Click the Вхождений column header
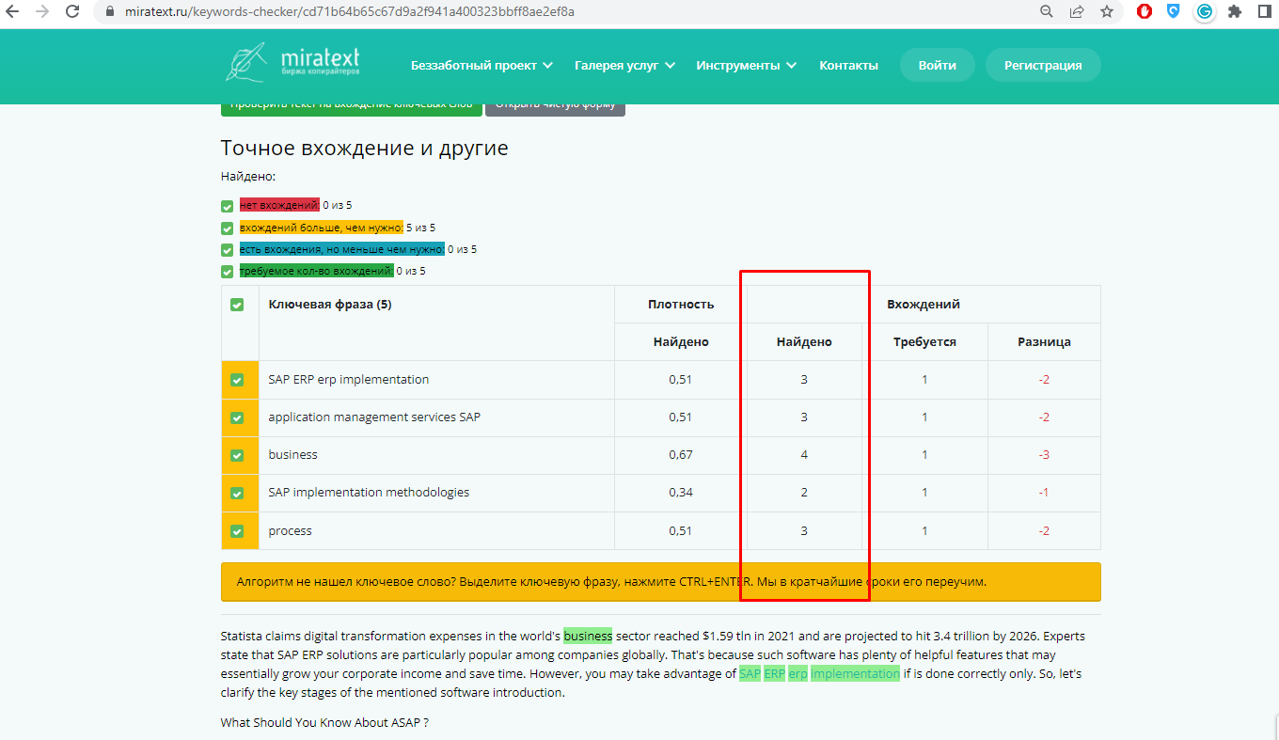 click(924, 304)
